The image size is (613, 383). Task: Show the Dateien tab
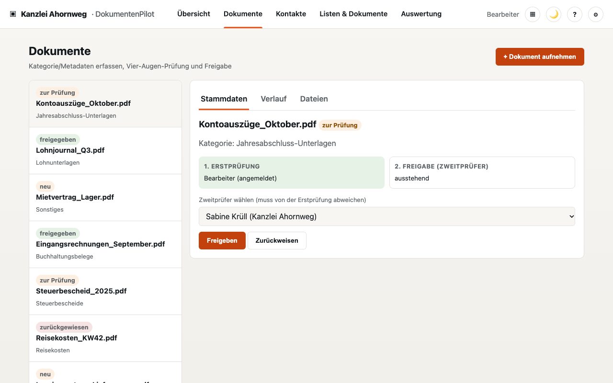pos(314,99)
